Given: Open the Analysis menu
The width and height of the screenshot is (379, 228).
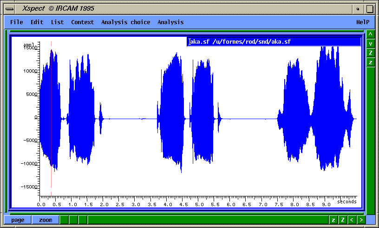Looking at the screenshot, I should pyautogui.click(x=170, y=22).
